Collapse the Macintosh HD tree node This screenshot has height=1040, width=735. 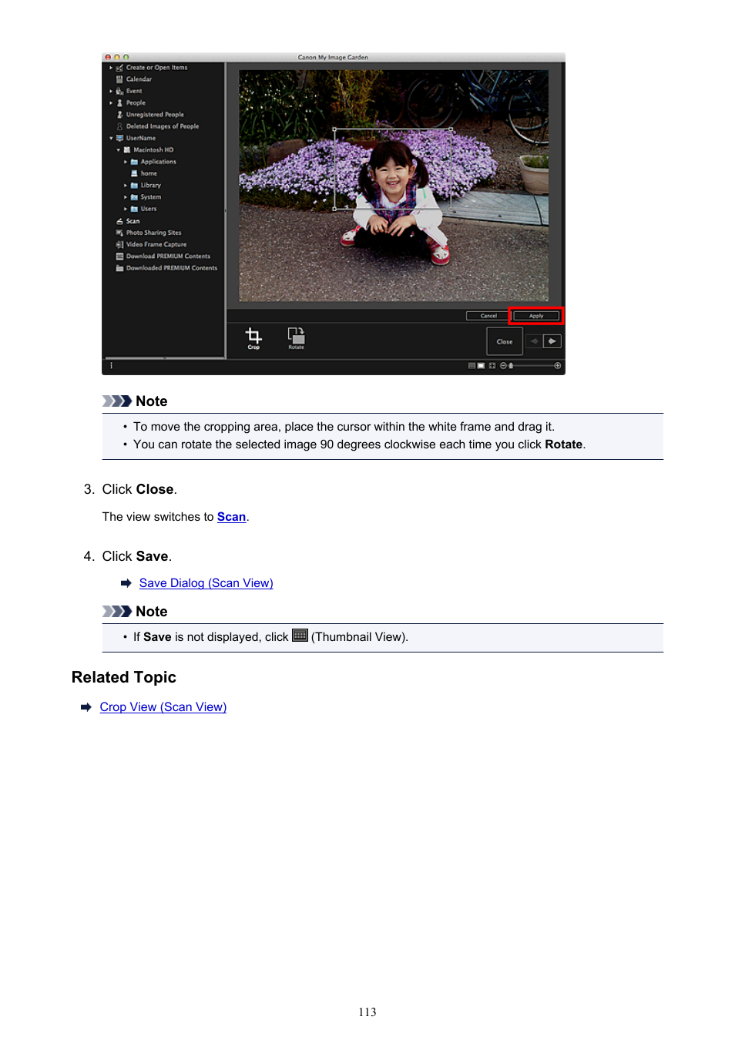click(119, 150)
